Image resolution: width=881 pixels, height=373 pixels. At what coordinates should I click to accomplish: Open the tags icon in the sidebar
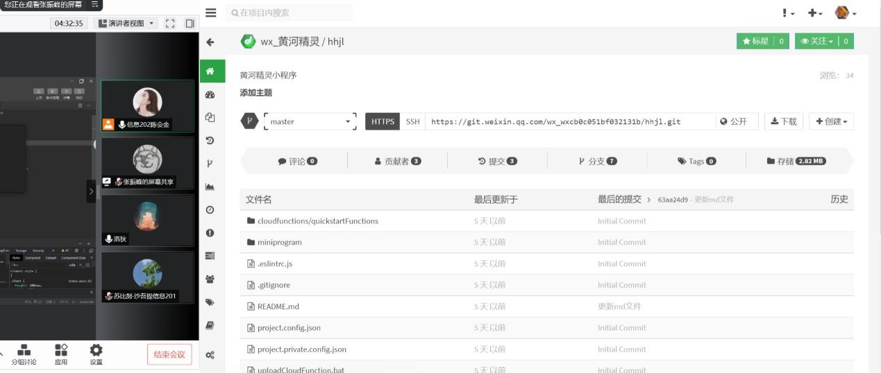210,302
